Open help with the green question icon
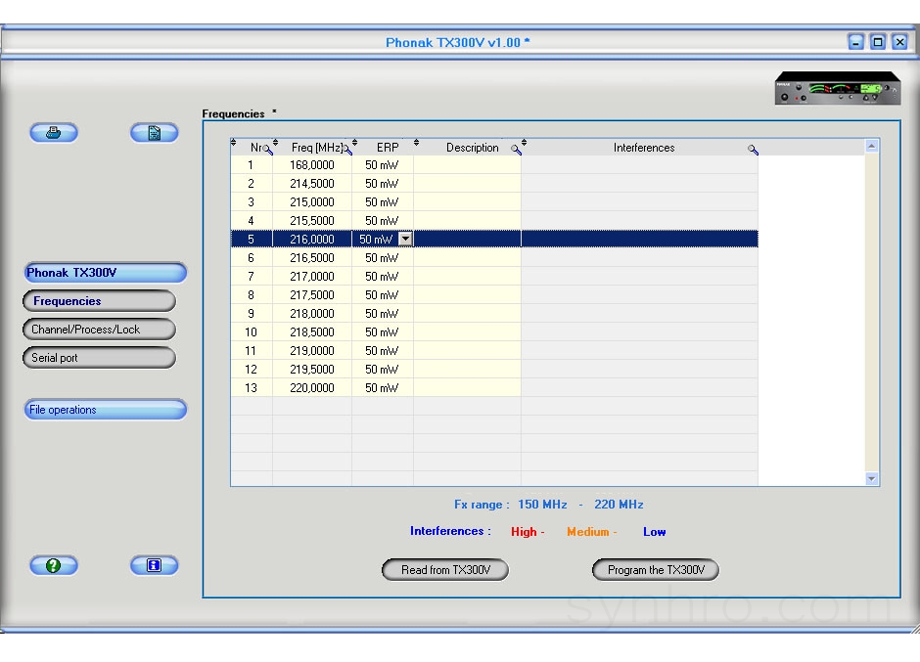 click(54, 565)
